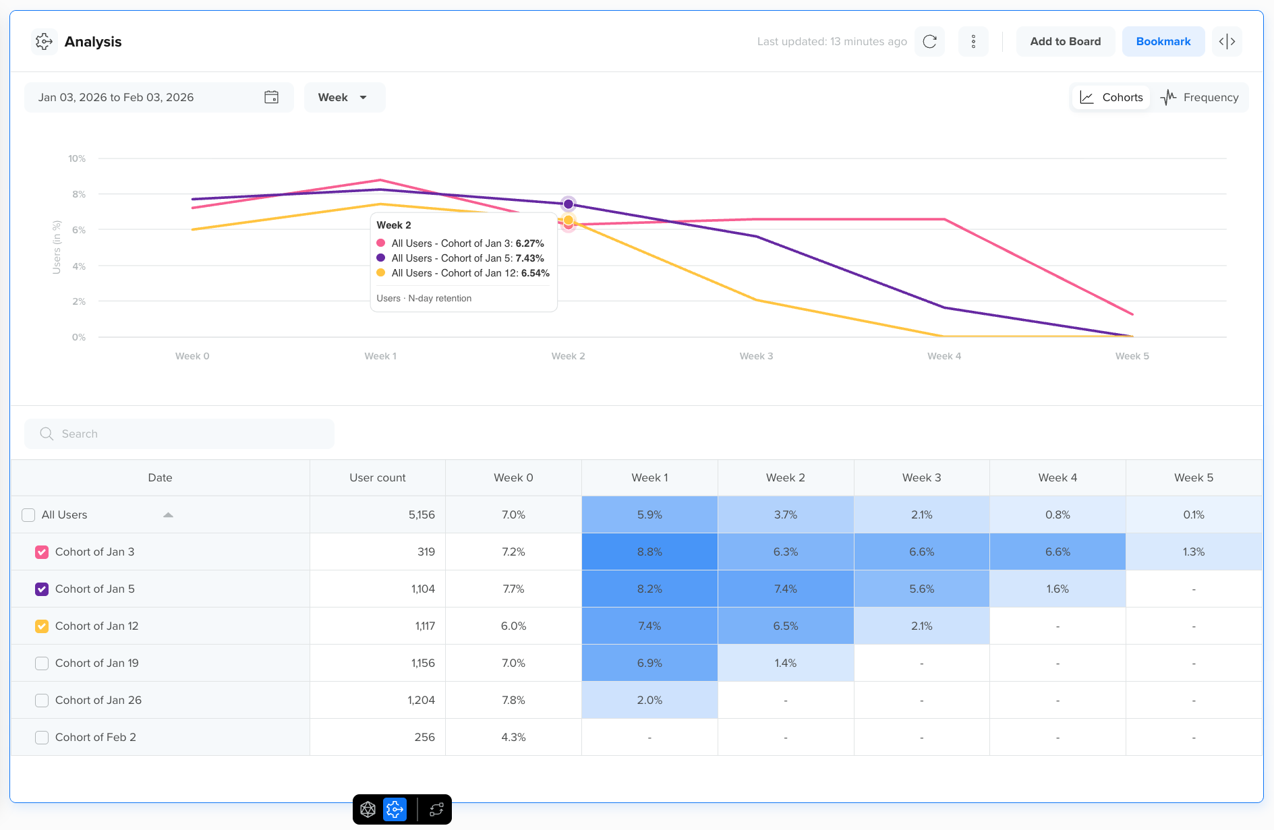Click the Bookmark button

click(x=1163, y=42)
